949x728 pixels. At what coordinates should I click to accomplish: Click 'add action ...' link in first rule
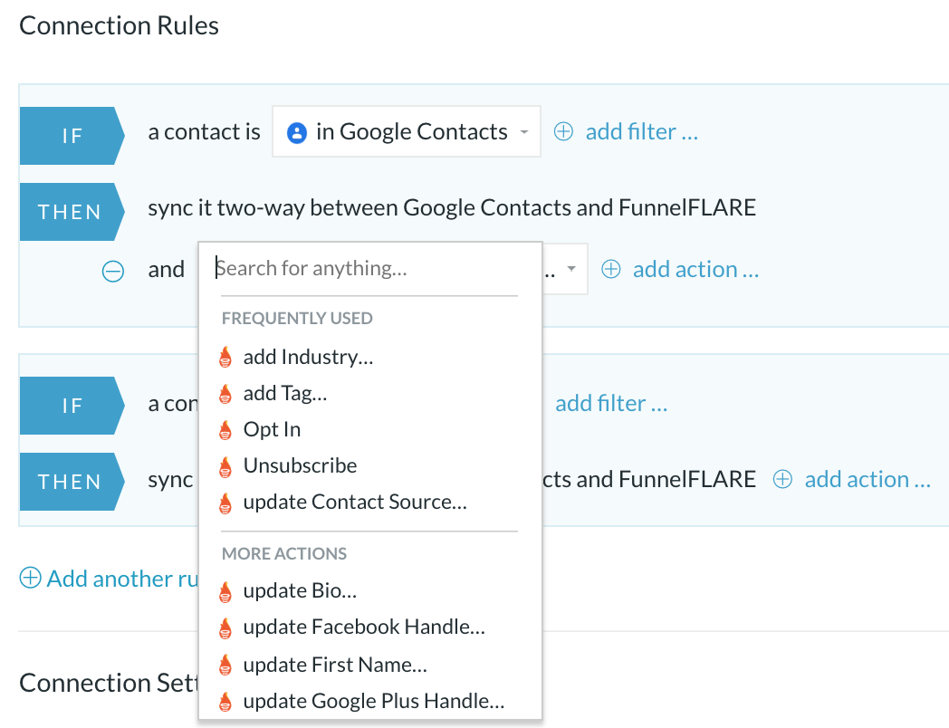pyautogui.click(x=695, y=269)
